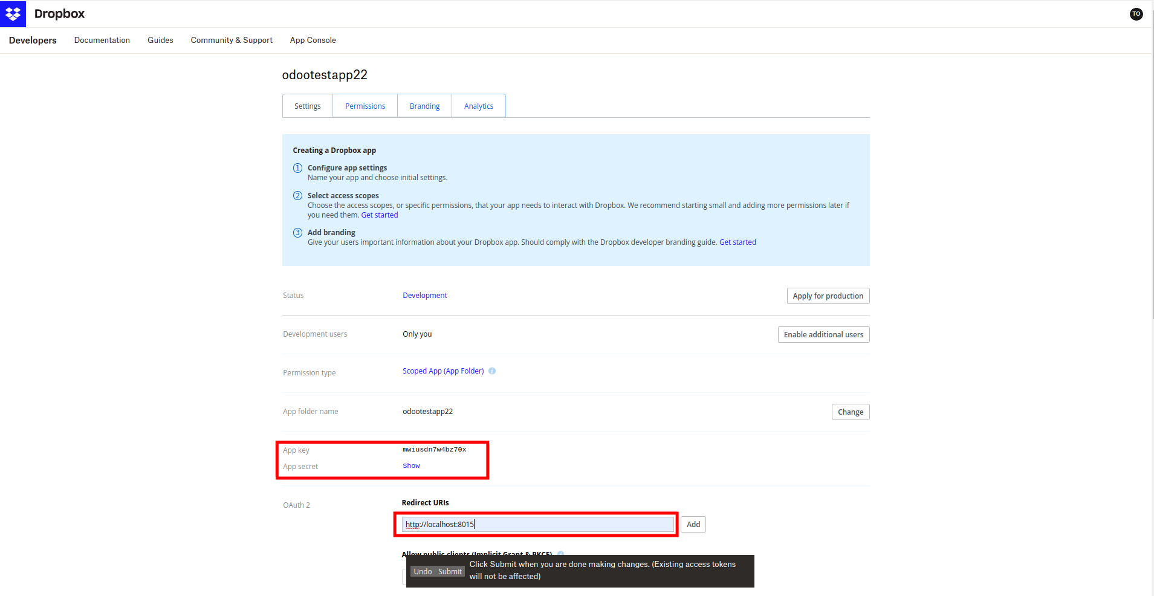Viewport: 1154px width, 596px height.
Task: Click the 'Configure app settings' step text
Action: (x=347, y=168)
